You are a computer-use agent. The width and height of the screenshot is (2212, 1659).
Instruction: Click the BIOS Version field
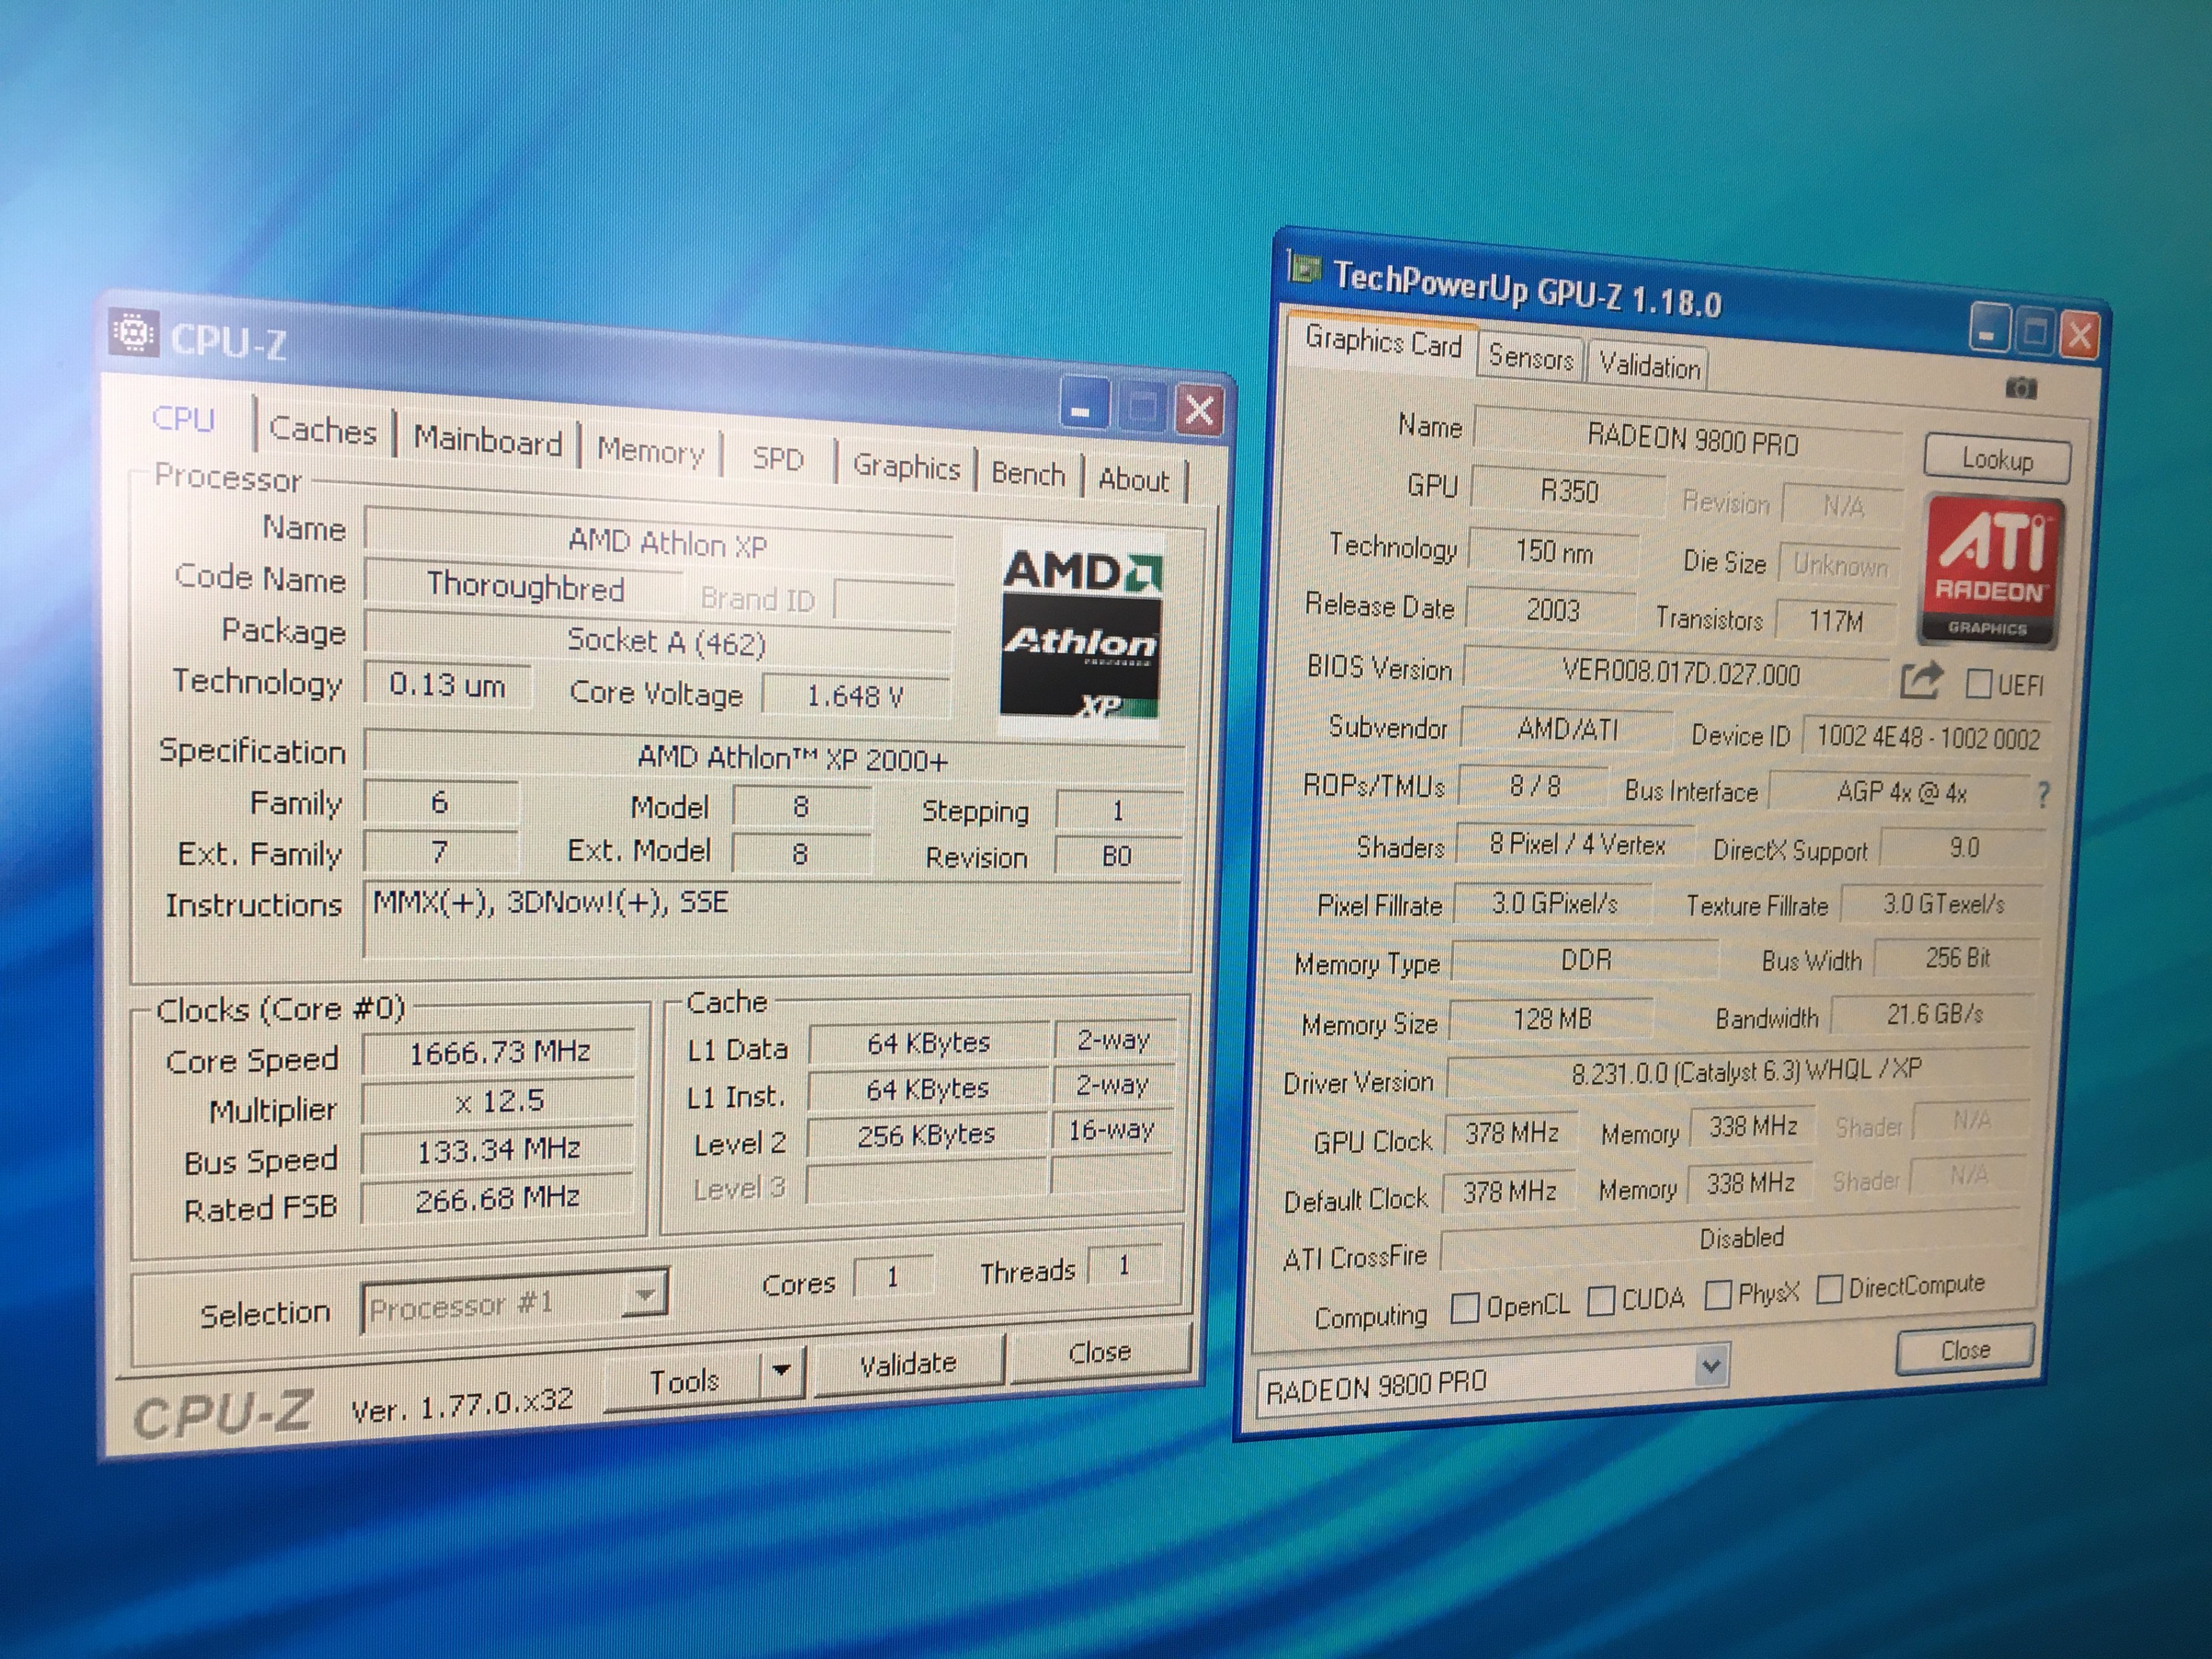click(1680, 673)
